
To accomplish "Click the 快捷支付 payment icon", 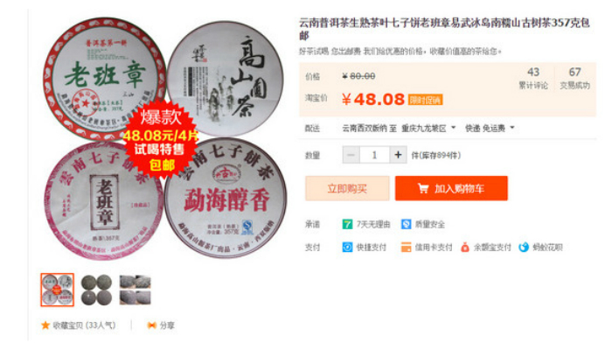I will tap(347, 248).
